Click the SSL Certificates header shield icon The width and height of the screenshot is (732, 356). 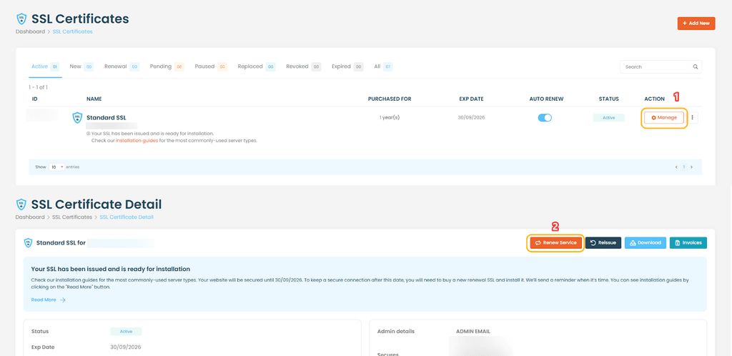point(21,19)
